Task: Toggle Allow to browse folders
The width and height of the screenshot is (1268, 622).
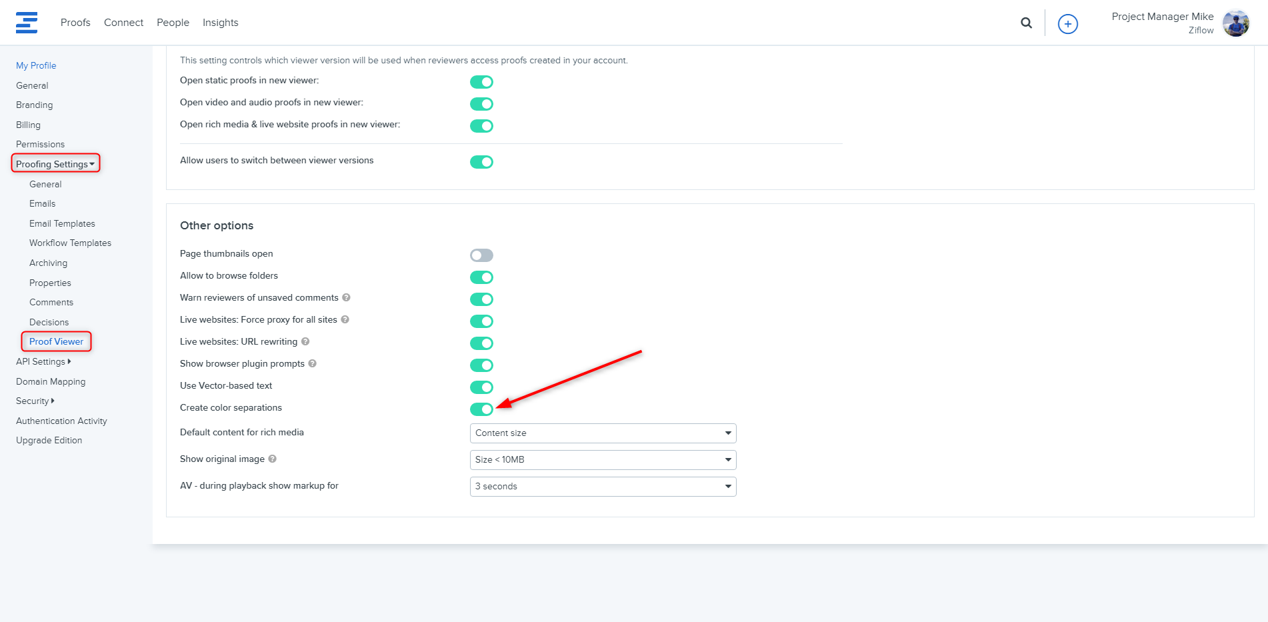Action: (x=481, y=277)
